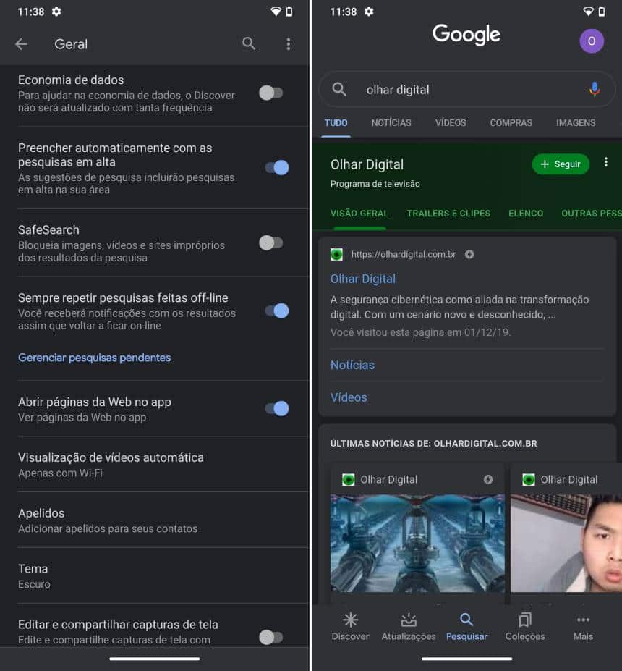Open the profile avatar in Google app

tap(591, 41)
